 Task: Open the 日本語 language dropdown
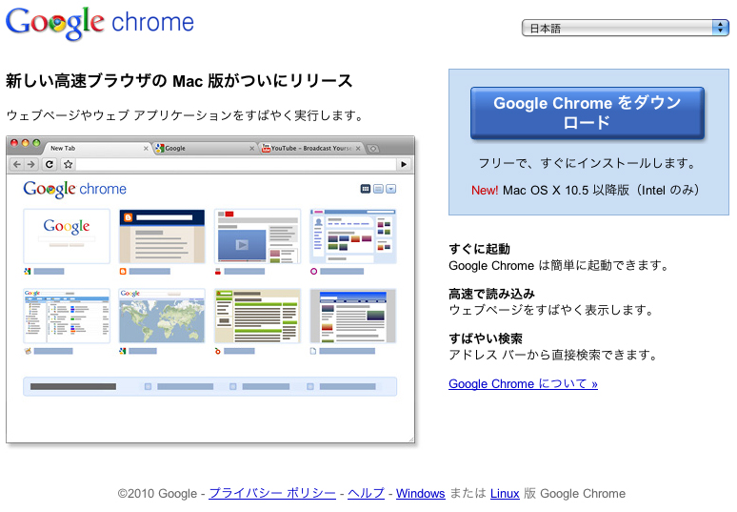click(x=625, y=28)
